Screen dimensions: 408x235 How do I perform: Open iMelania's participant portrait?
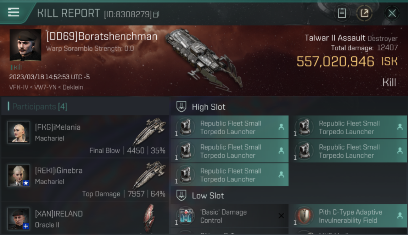tap(19, 132)
